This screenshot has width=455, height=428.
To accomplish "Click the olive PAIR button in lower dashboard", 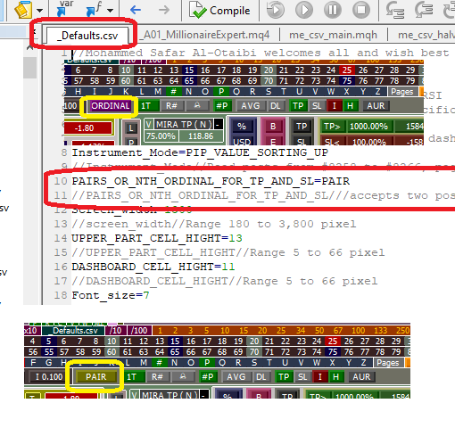I will (x=95, y=377).
